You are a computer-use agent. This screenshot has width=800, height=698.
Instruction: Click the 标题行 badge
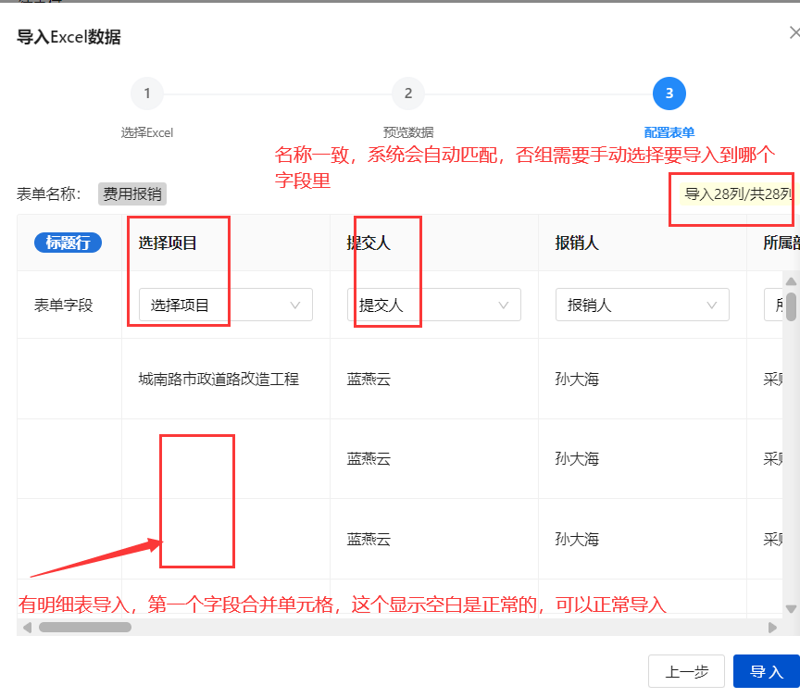pos(68,243)
